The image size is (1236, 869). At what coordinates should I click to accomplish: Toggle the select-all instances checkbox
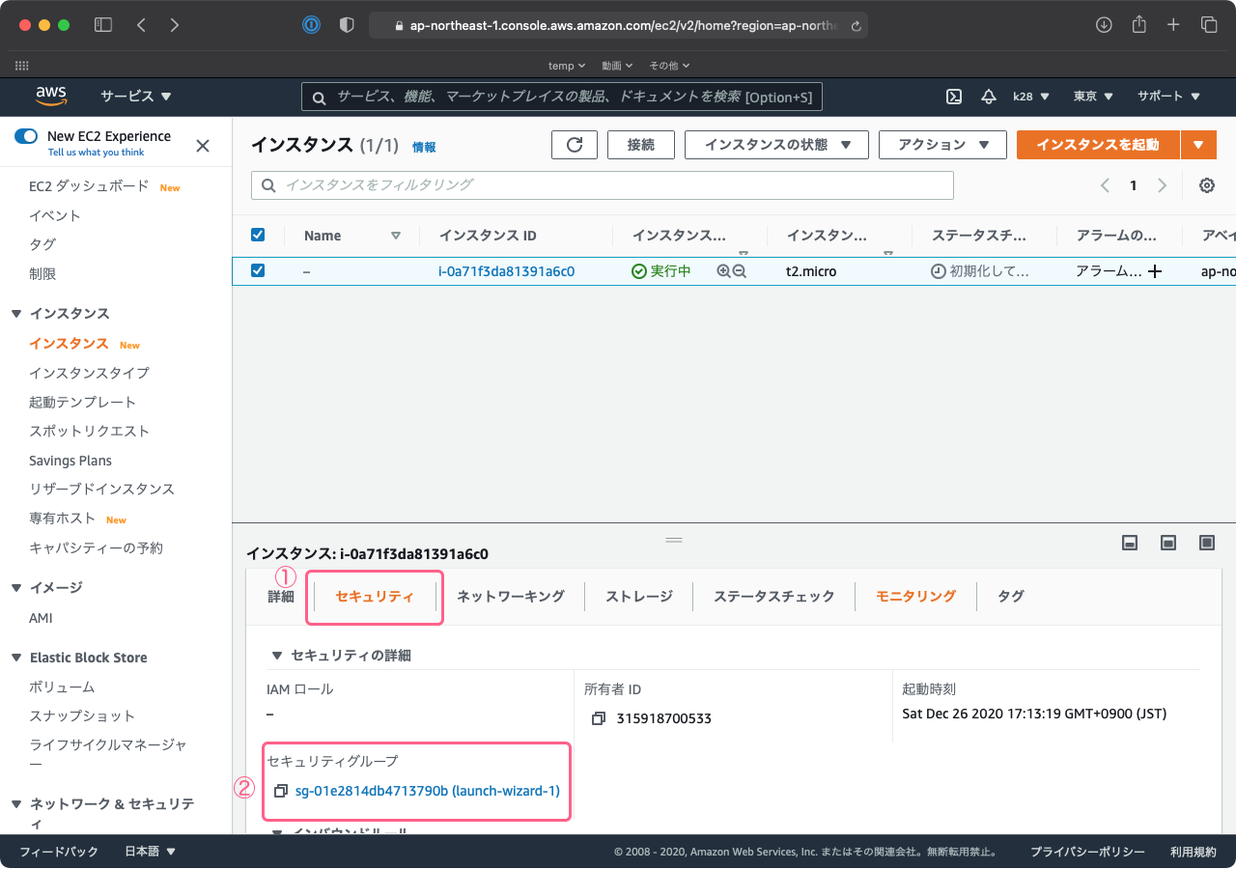tap(258, 235)
